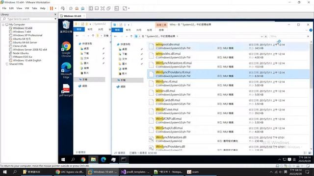Screen dimensions: 314x176
Task: Open the console view toolbar icon
Action: coord(117,8)
